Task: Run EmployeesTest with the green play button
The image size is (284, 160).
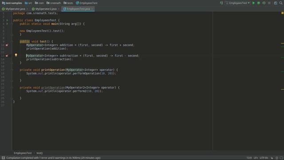Action: coord(253,3)
